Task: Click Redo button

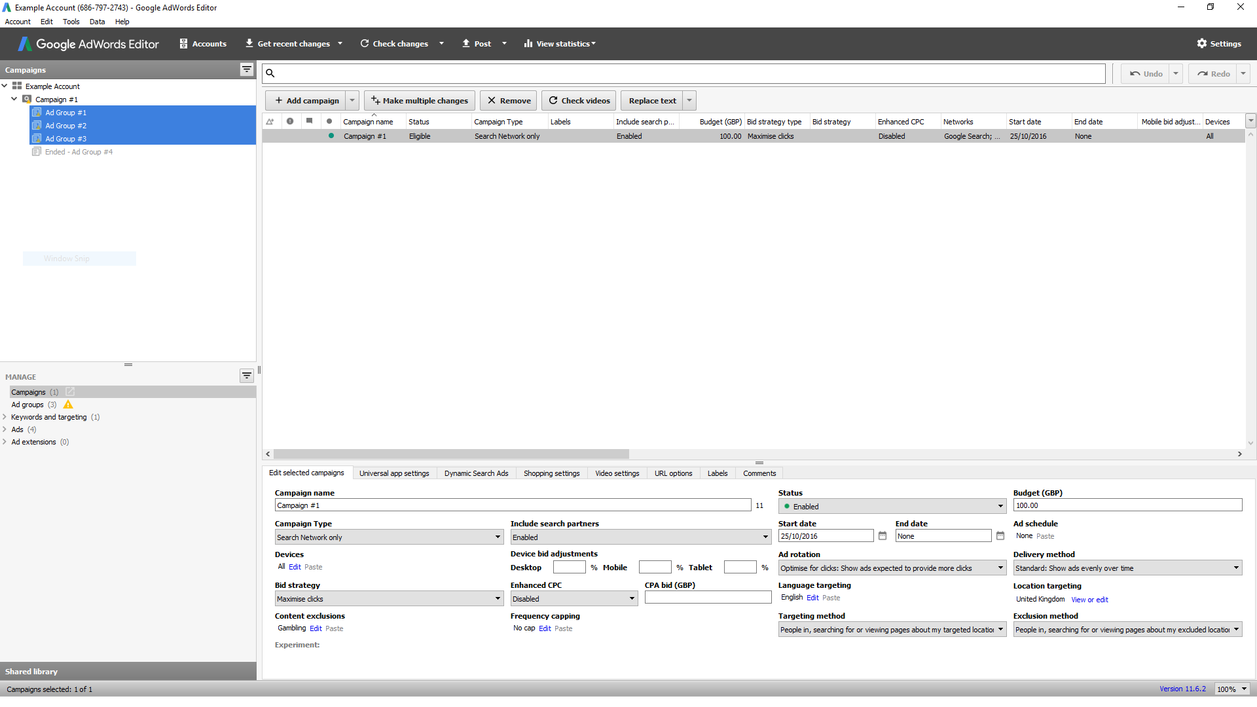Action: coord(1213,74)
